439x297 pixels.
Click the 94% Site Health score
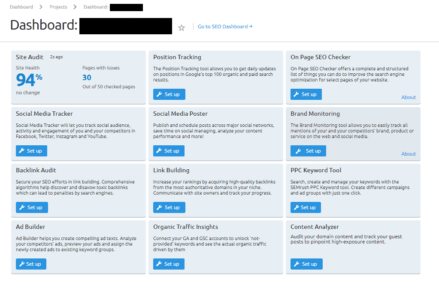coord(29,80)
